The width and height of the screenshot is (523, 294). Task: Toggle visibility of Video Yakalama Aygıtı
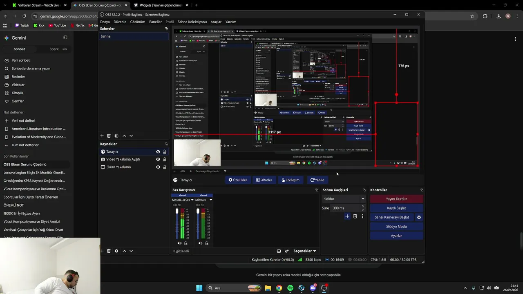(158, 159)
